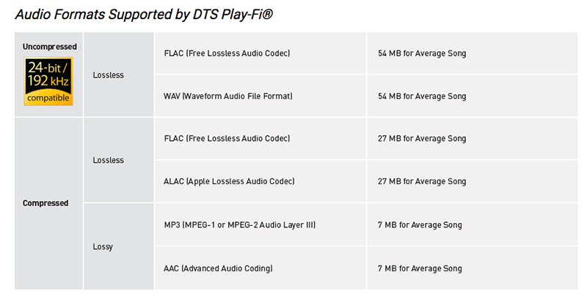Click the 54 MB size for uncompressed FLAC
Viewport: 587px width, 297px height.
pos(423,54)
